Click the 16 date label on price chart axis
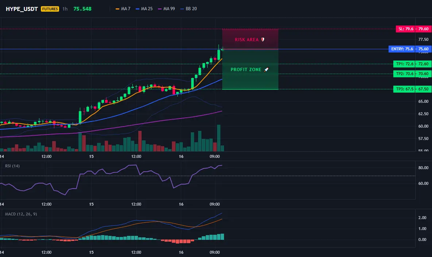 click(181, 156)
